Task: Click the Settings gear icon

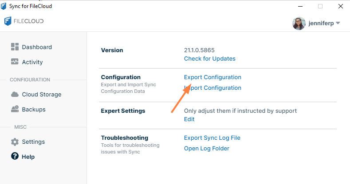Action: point(15,142)
